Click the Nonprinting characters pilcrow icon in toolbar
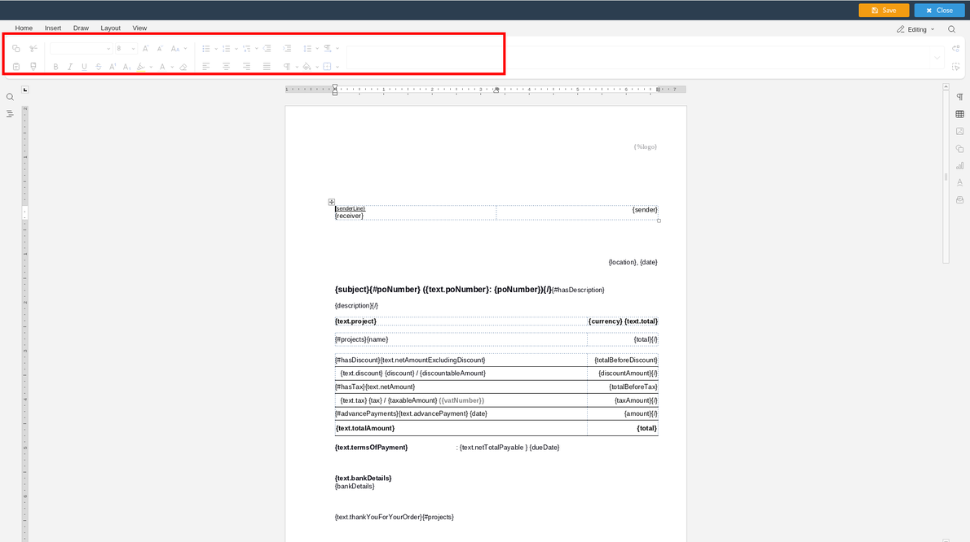970x542 pixels. [287, 67]
